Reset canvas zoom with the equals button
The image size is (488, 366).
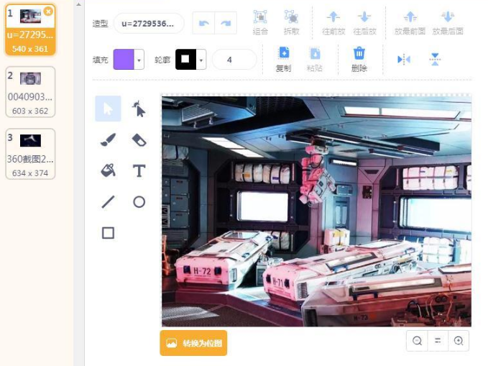point(438,341)
